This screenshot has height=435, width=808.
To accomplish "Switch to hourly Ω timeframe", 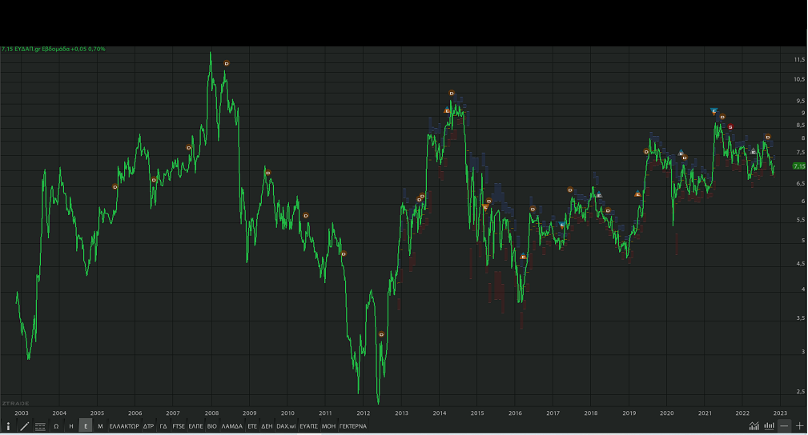I will (56, 426).
